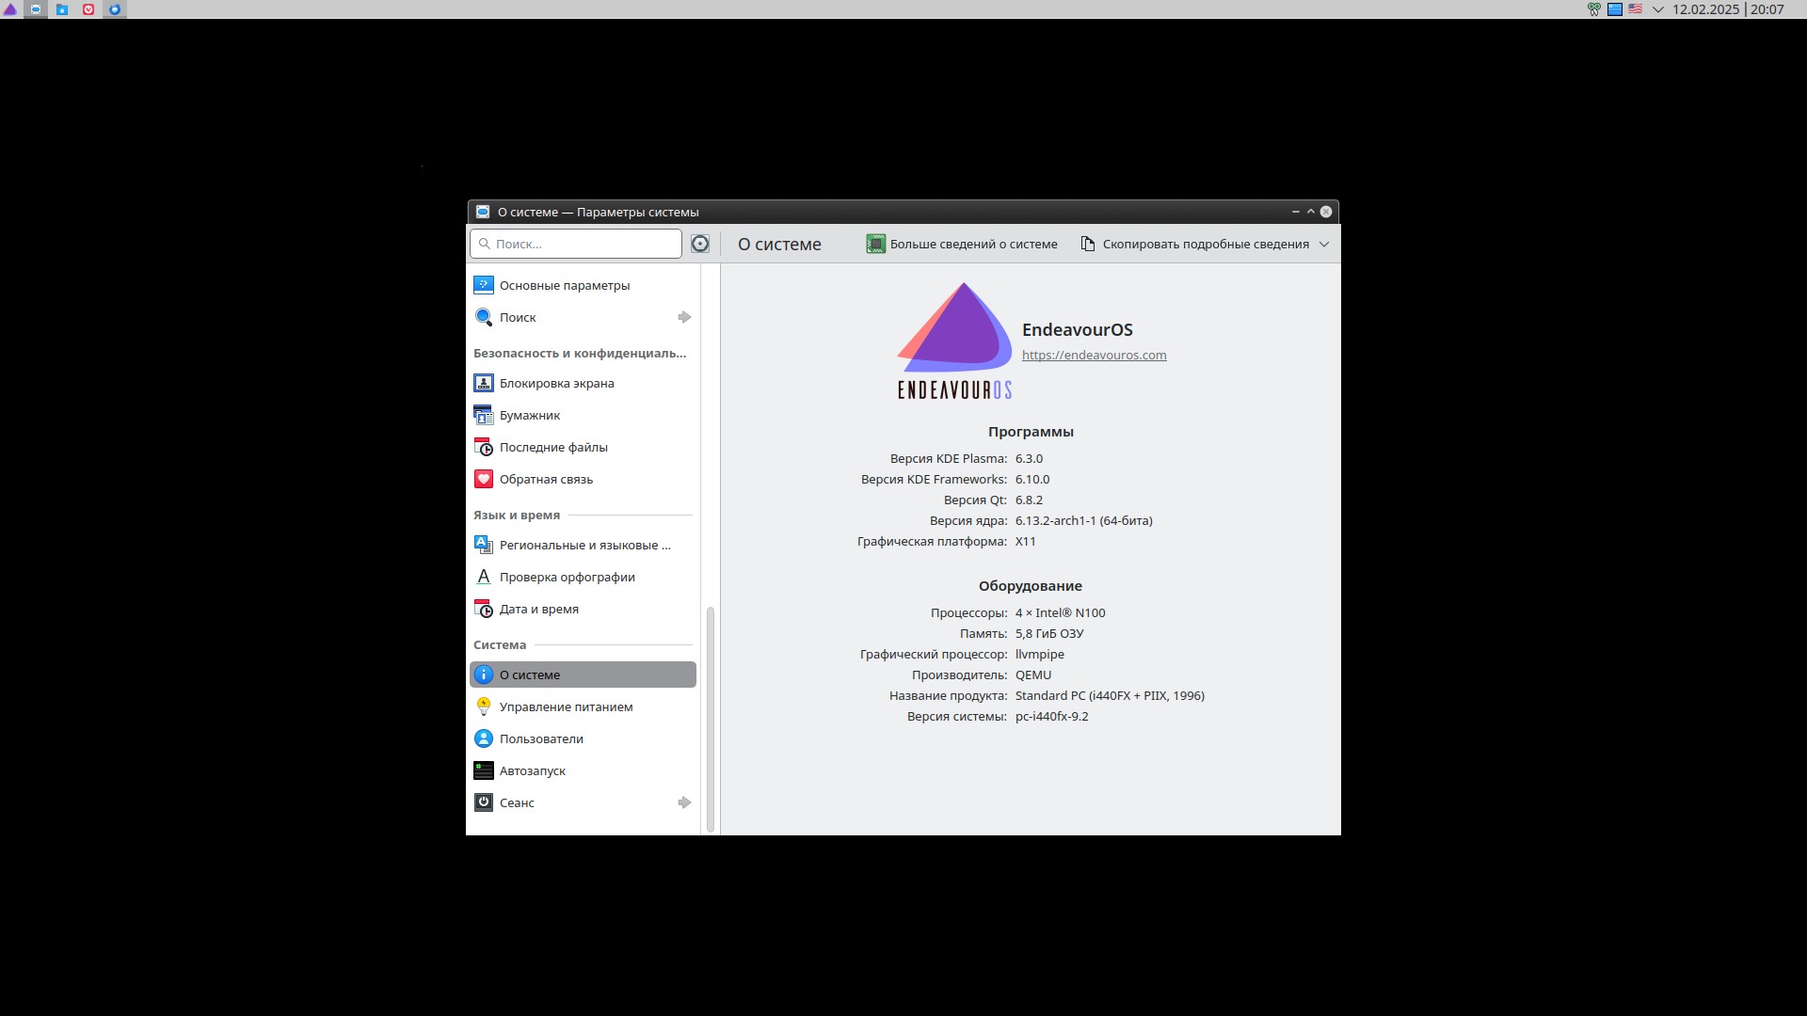The height and width of the screenshot is (1016, 1807).
Task: Click the X11 graphics platform value
Action: tap(1026, 541)
